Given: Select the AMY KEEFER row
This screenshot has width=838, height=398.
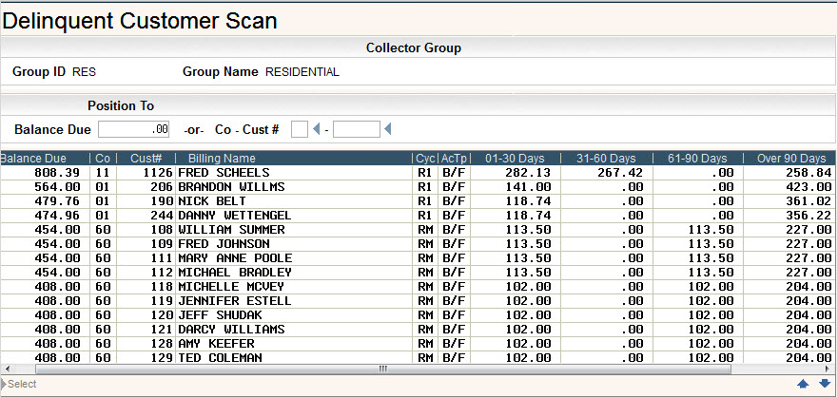Looking at the screenshot, I should pyautogui.click(x=417, y=343).
